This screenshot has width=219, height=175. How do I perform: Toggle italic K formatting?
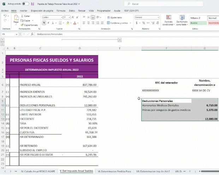click(48, 23)
